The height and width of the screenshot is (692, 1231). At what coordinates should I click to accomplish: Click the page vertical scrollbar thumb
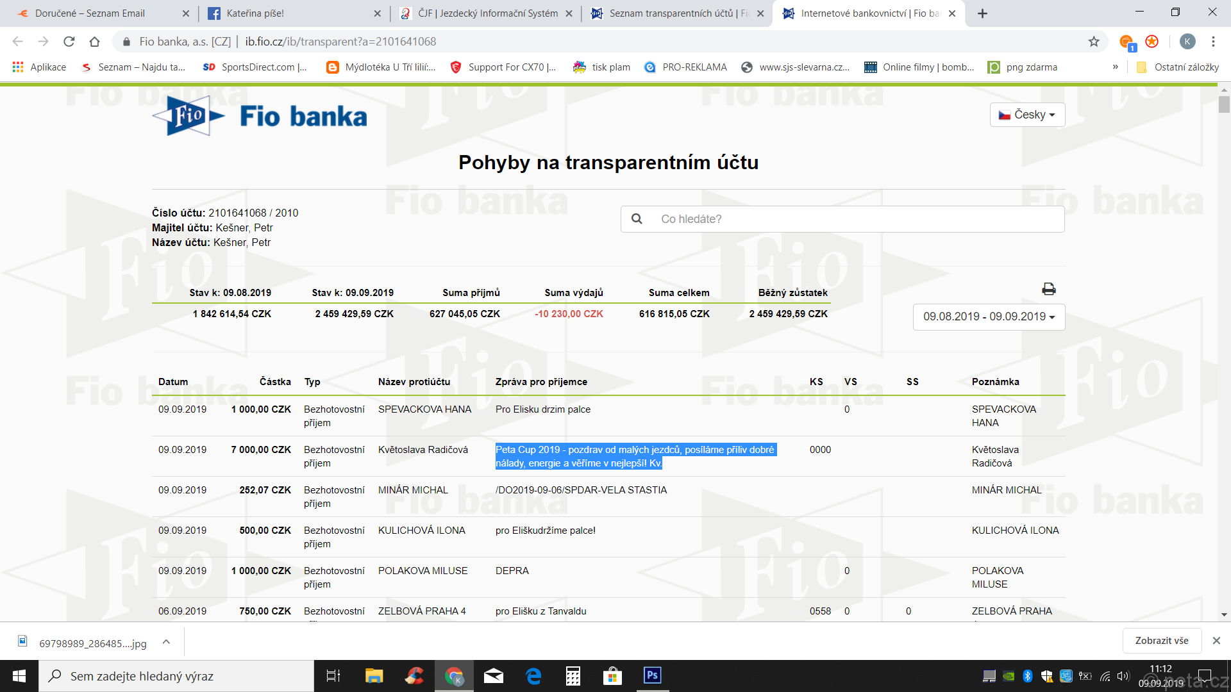point(1224,104)
